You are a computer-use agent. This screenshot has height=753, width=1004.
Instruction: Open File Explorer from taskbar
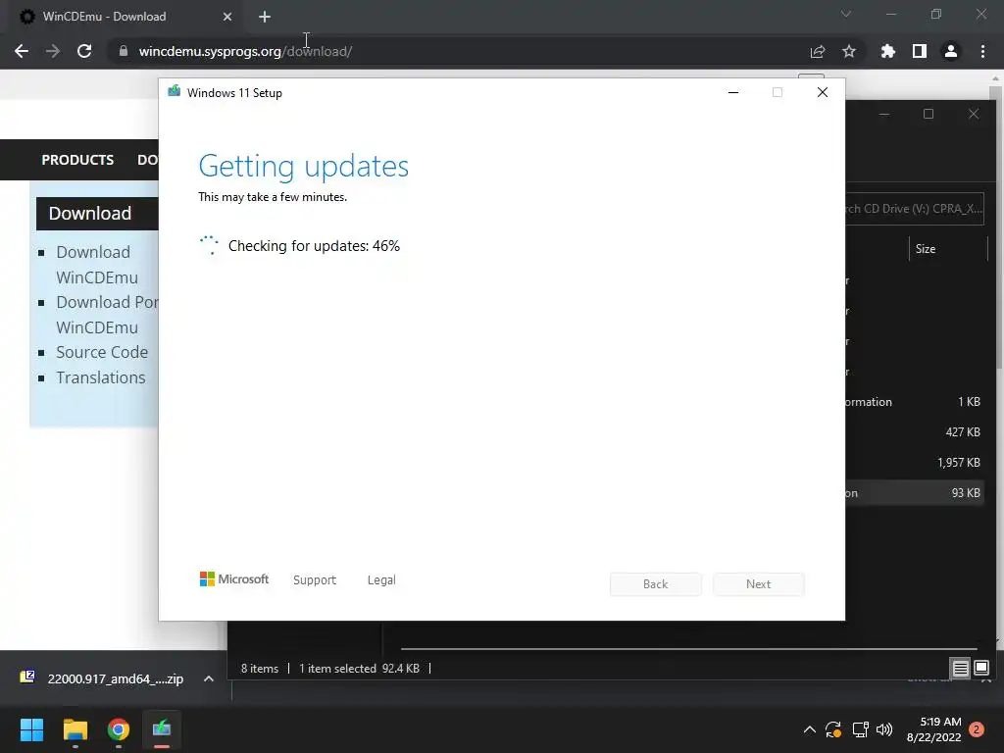click(x=75, y=729)
